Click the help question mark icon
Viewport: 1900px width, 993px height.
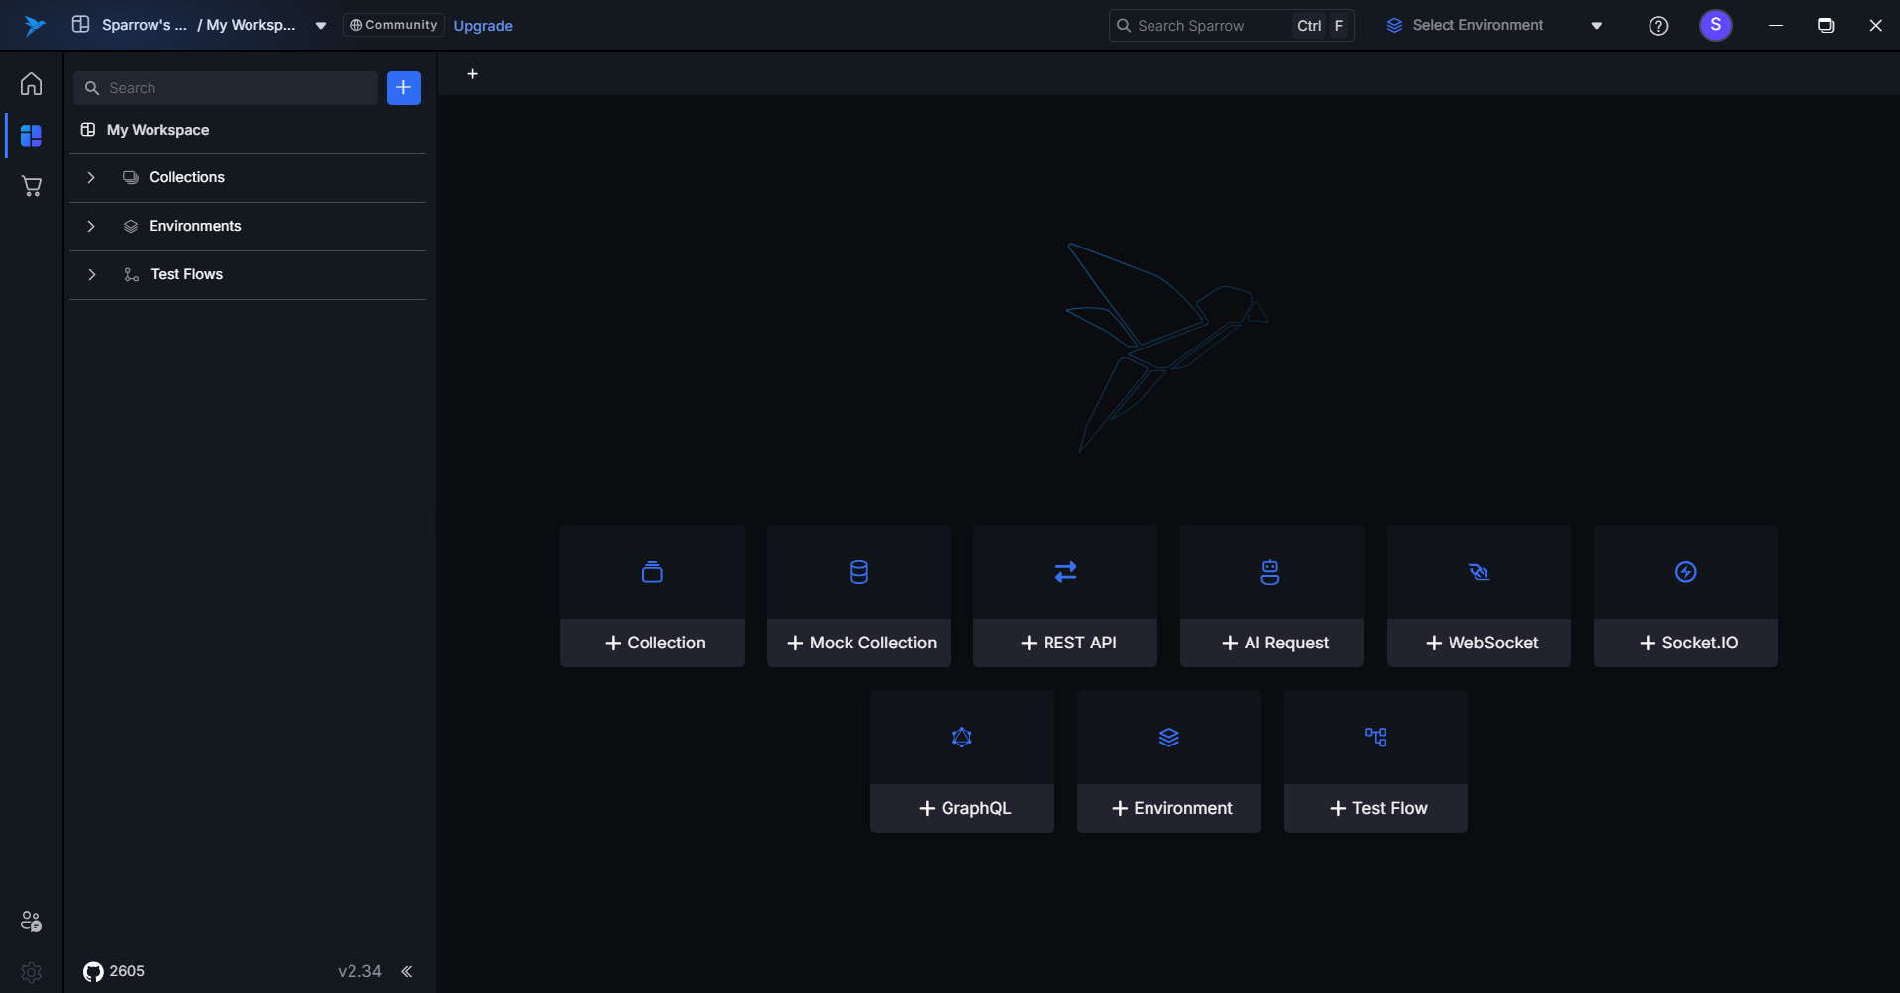click(x=1658, y=25)
